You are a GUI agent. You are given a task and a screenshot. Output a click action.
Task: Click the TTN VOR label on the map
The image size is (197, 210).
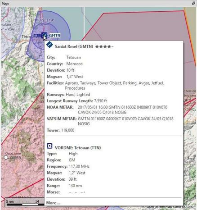pos(37,36)
